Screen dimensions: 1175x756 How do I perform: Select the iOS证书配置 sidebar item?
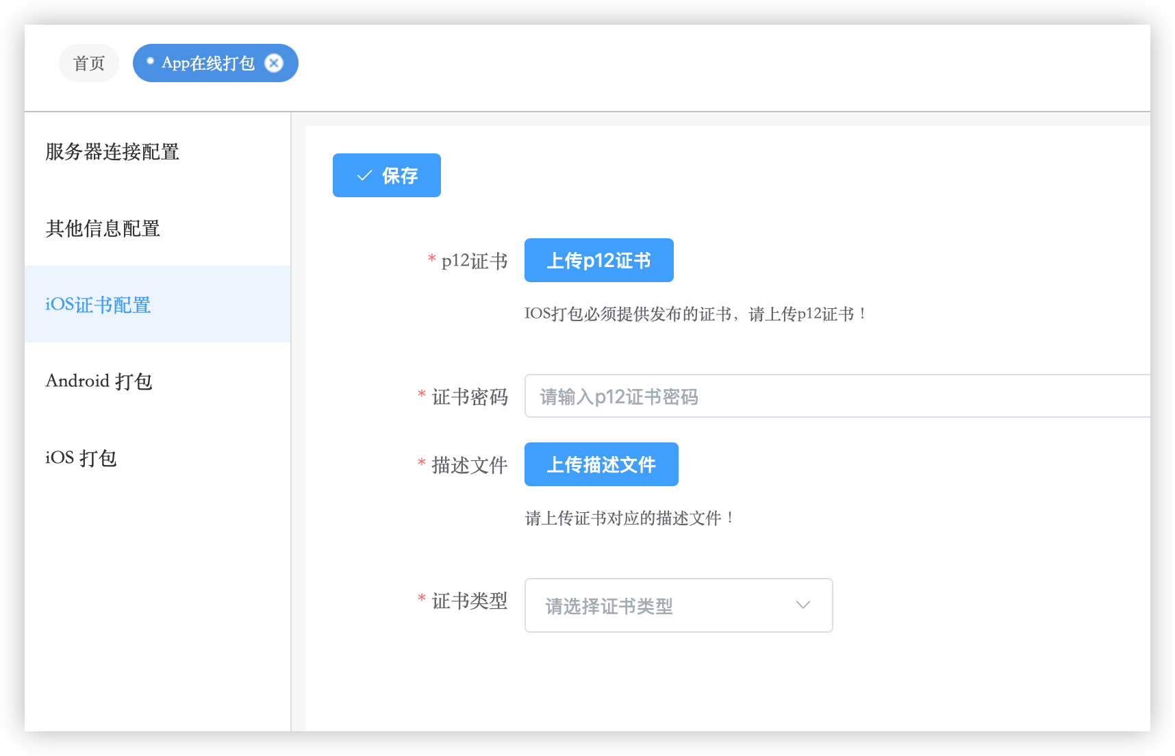click(x=98, y=305)
